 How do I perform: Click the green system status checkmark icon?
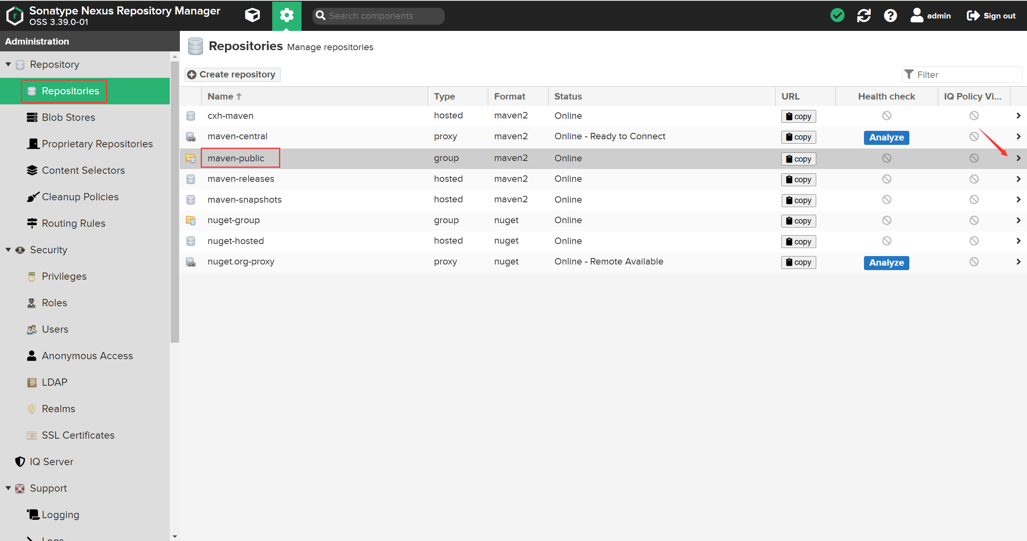tap(837, 16)
